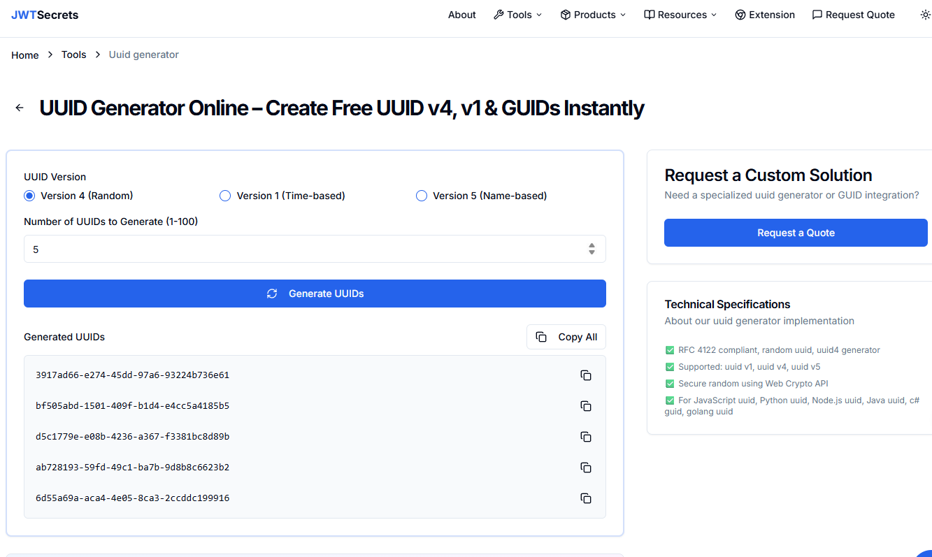Image resolution: width=932 pixels, height=557 pixels.
Task: Click UUID text bf505abd-1501-409f-b1d4-e4cc5a4185b5
Action: (132, 406)
